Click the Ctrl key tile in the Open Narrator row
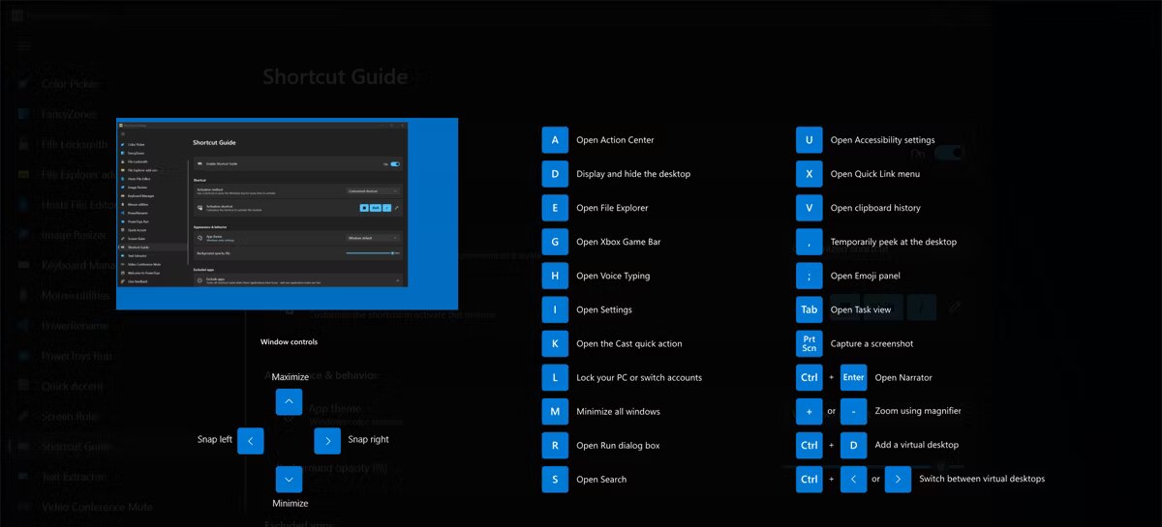The width and height of the screenshot is (1162, 527). [x=809, y=377]
